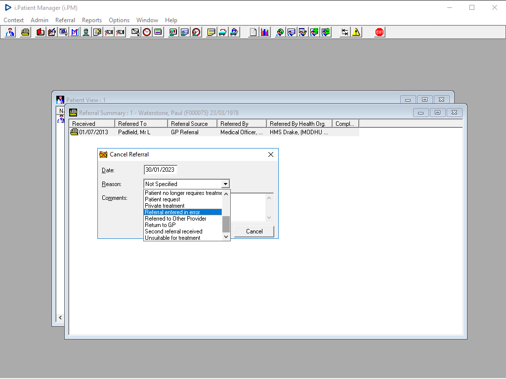The width and height of the screenshot is (506, 379).
Task: Open the Window menu
Action: click(x=147, y=20)
